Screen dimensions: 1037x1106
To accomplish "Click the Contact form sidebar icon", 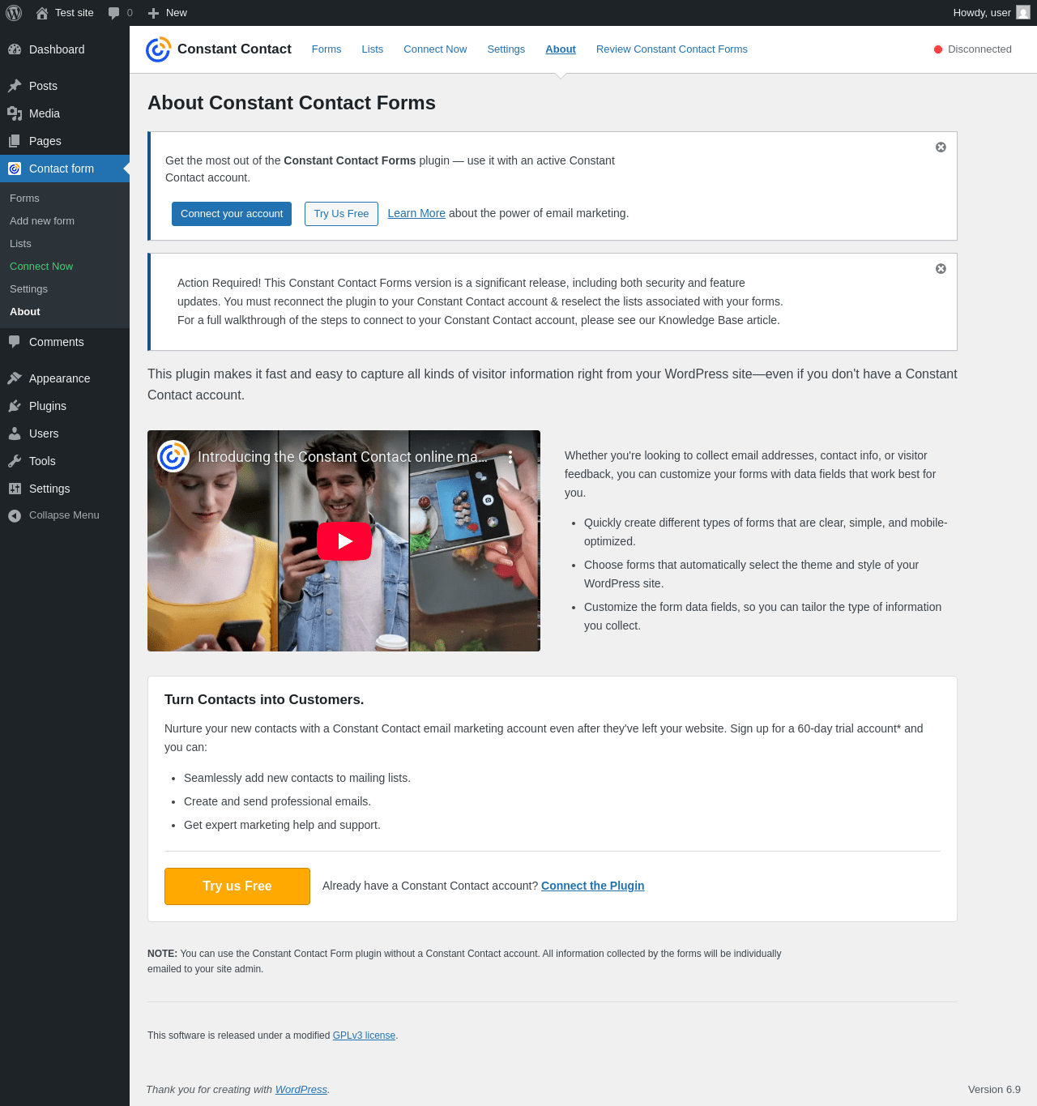I will tap(15, 169).
